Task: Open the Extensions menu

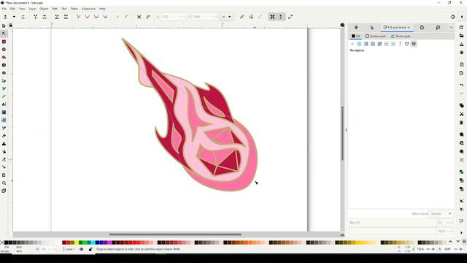Action: tap(89, 9)
